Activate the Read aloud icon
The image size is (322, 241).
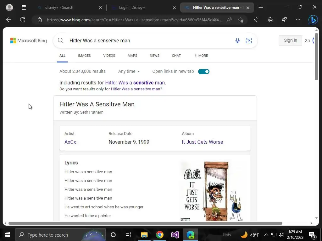coord(229,20)
